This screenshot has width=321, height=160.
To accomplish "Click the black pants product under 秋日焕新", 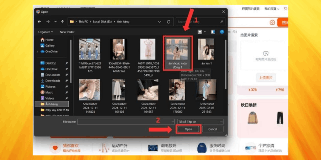I will [280, 118].
